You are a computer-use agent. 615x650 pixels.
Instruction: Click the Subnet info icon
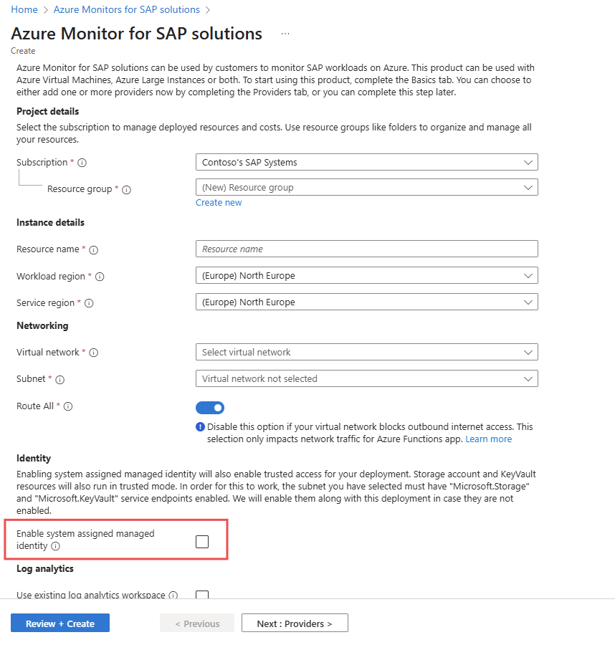59,379
